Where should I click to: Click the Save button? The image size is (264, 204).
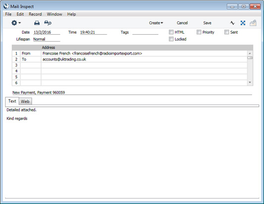[207, 23]
